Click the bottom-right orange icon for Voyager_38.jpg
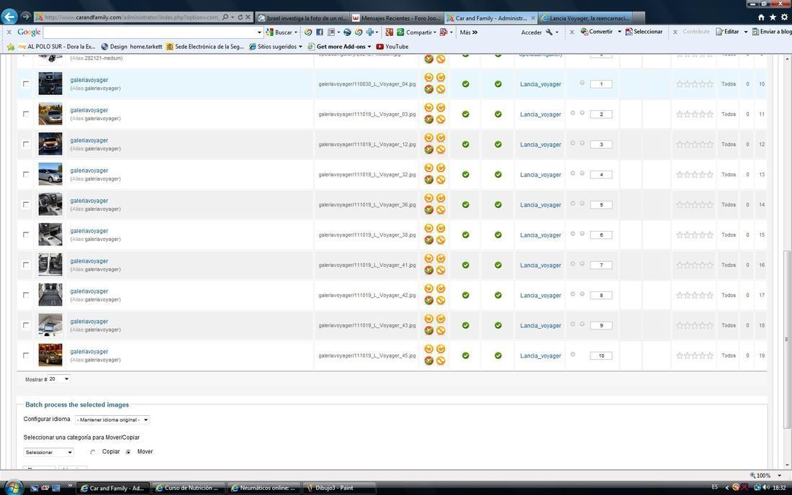This screenshot has width=792, height=495. click(x=441, y=240)
